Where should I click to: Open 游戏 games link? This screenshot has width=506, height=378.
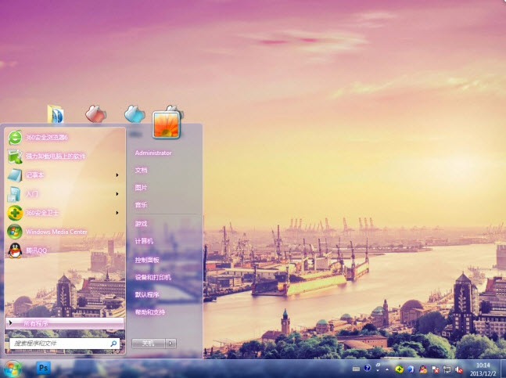pos(141,224)
